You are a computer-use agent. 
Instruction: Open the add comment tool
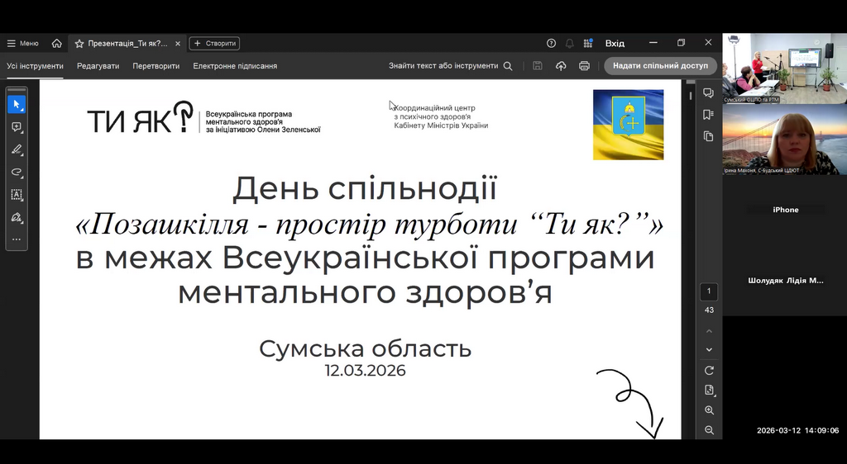pyautogui.click(x=17, y=127)
